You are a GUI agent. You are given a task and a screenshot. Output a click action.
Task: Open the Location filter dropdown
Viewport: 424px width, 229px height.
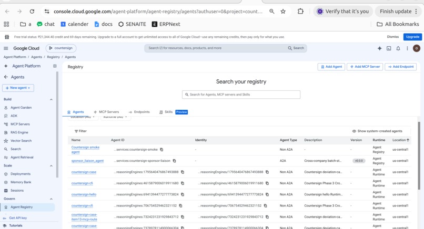tap(83, 117)
